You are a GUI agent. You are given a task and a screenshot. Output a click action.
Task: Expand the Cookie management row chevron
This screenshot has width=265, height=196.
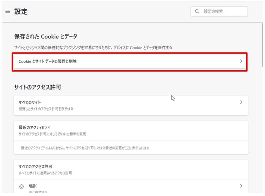(241, 61)
